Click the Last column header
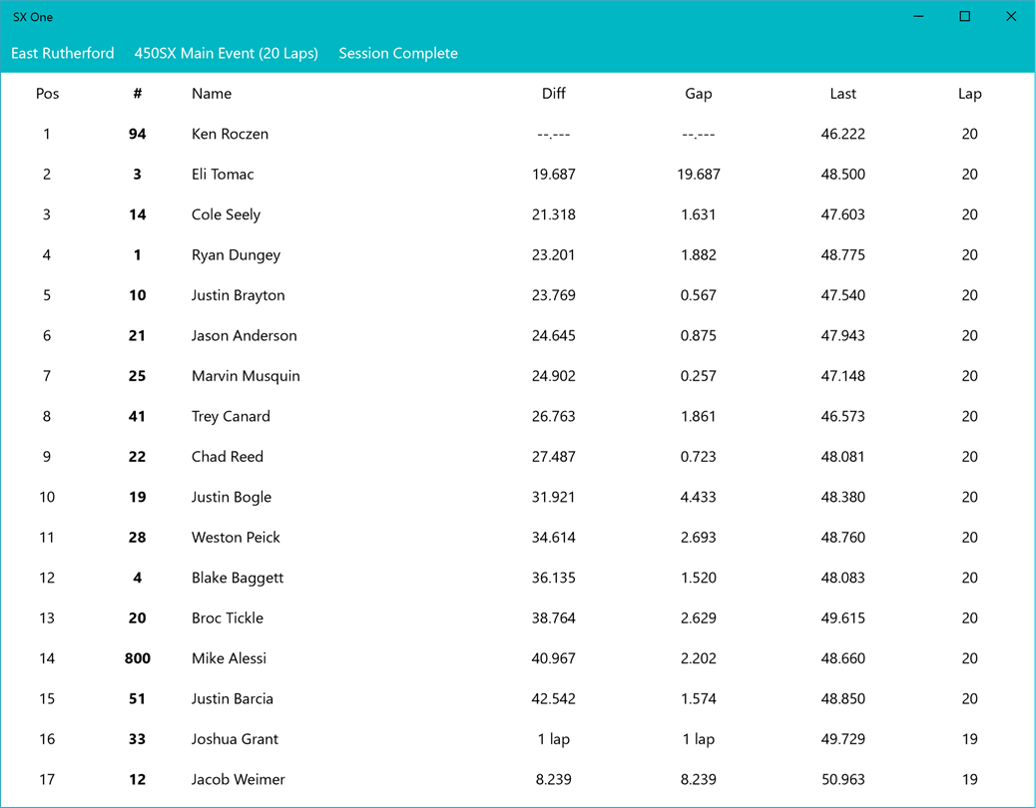 coord(843,94)
